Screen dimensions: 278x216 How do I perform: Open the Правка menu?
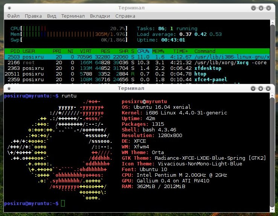click(x=33, y=16)
